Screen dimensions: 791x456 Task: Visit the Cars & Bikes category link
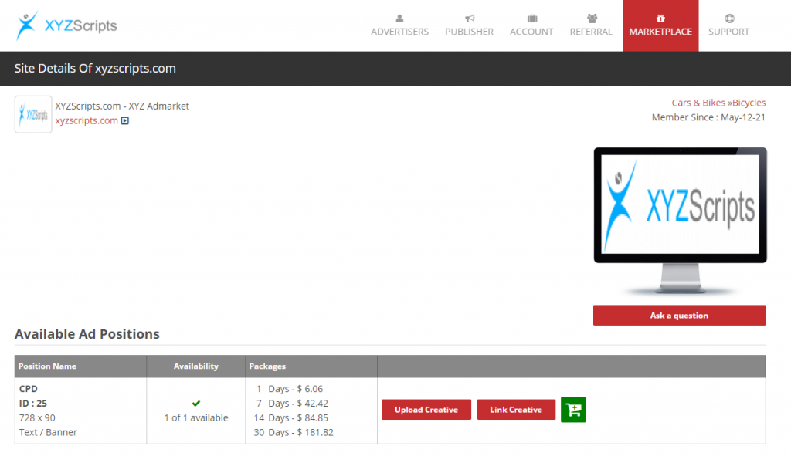pos(698,102)
